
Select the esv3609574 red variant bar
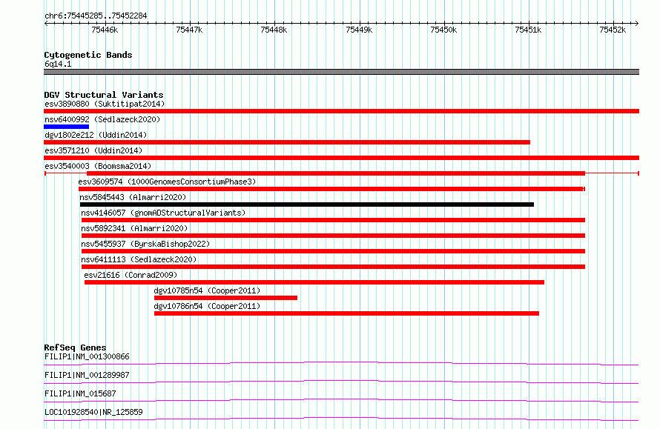pos(331,189)
